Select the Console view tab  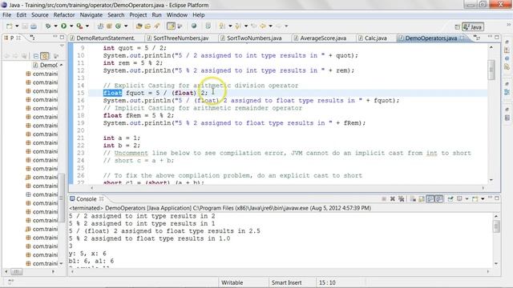tap(86, 199)
